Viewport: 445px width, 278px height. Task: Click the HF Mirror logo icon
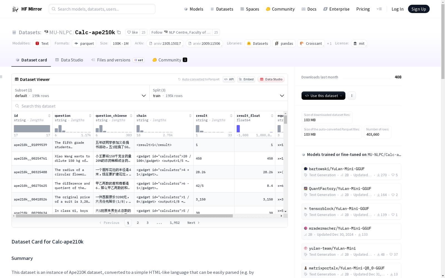[x=15, y=9]
